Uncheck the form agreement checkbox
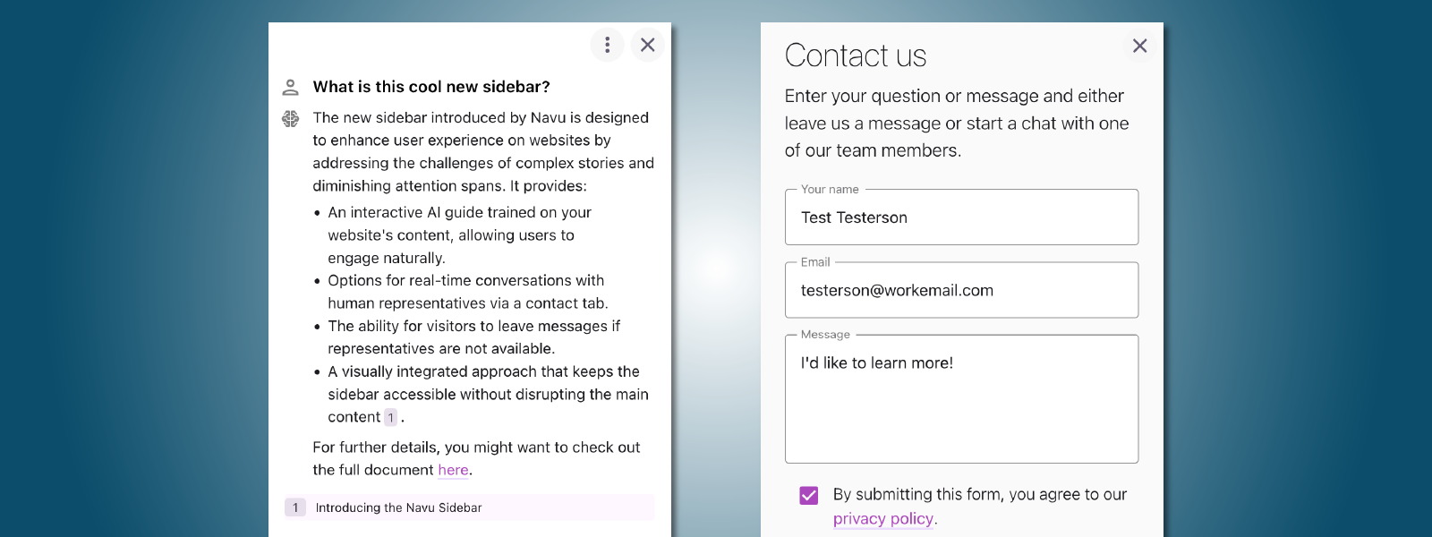Viewport: 1432px width, 537px height. click(809, 495)
